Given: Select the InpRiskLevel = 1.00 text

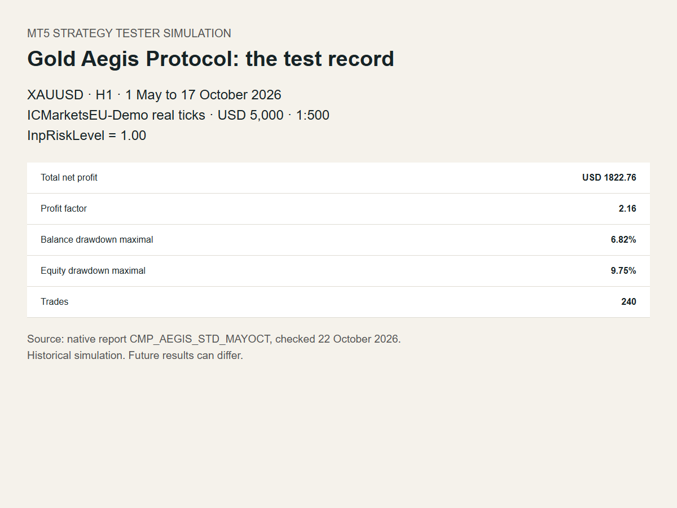Looking at the screenshot, I should pyautogui.click(x=87, y=135).
